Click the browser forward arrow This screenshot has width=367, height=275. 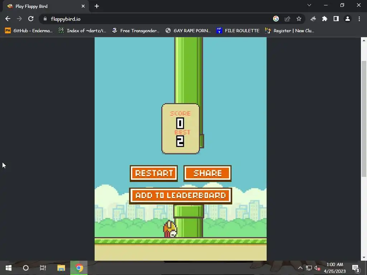point(19,19)
